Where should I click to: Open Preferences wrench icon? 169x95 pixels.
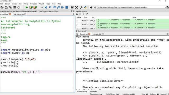tap(81, 7)
